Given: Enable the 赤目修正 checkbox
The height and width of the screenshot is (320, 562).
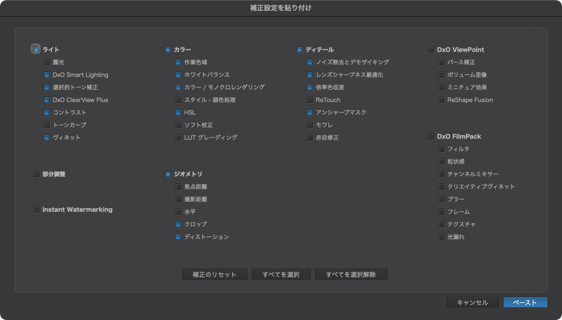Looking at the screenshot, I should (310, 137).
